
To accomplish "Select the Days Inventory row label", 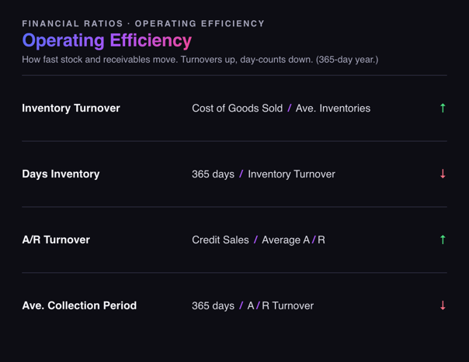I will point(61,174).
